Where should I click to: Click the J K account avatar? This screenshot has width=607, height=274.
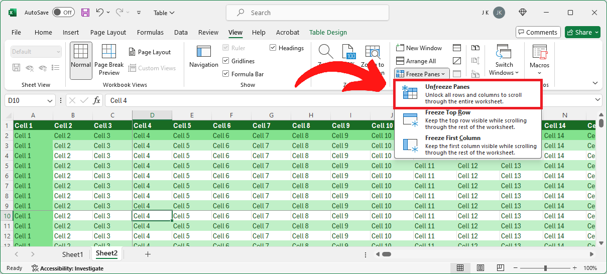499,13
